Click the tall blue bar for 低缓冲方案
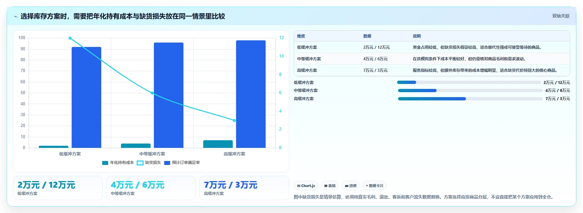The height and width of the screenshot is (213, 583). [86, 97]
